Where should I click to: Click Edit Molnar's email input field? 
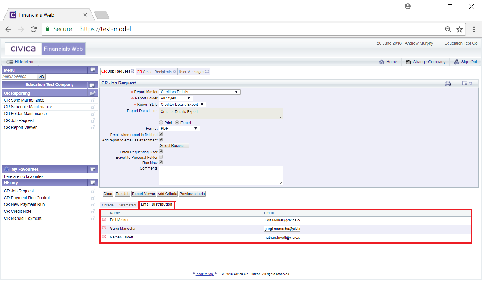pyautogui.click(x=282, y=220)
